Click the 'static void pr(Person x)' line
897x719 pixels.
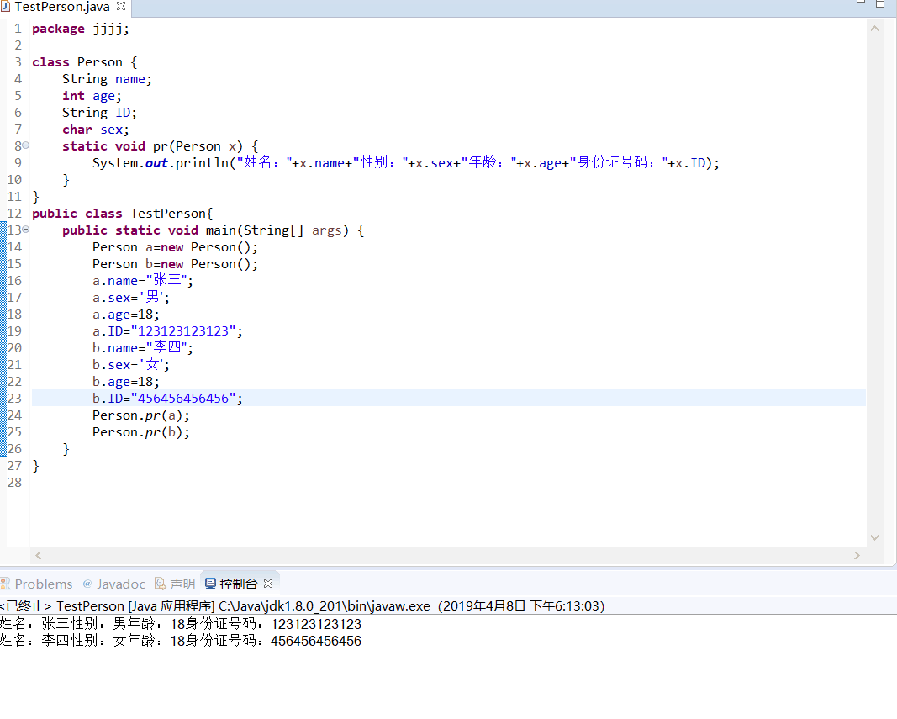(x=161, y=146)
